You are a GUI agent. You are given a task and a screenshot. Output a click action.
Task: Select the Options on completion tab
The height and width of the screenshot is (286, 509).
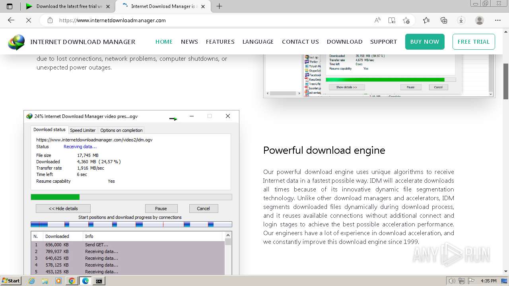pyautogui.click(x=121, y=130)
